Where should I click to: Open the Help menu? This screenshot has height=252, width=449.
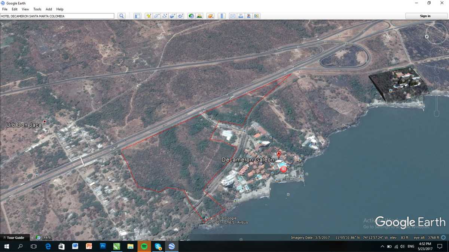pyautogui.click(x=60, y=9)
